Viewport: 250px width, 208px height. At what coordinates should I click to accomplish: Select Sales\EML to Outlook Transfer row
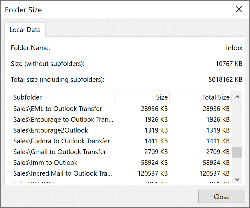coord(121,109)
